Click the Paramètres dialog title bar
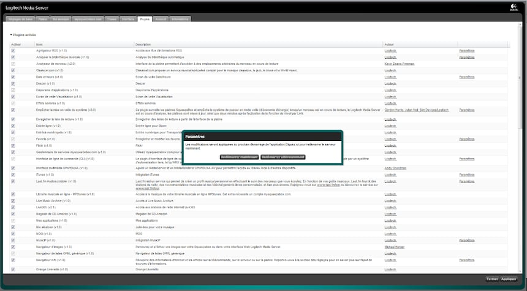527x291 pixels. point(262,137)
